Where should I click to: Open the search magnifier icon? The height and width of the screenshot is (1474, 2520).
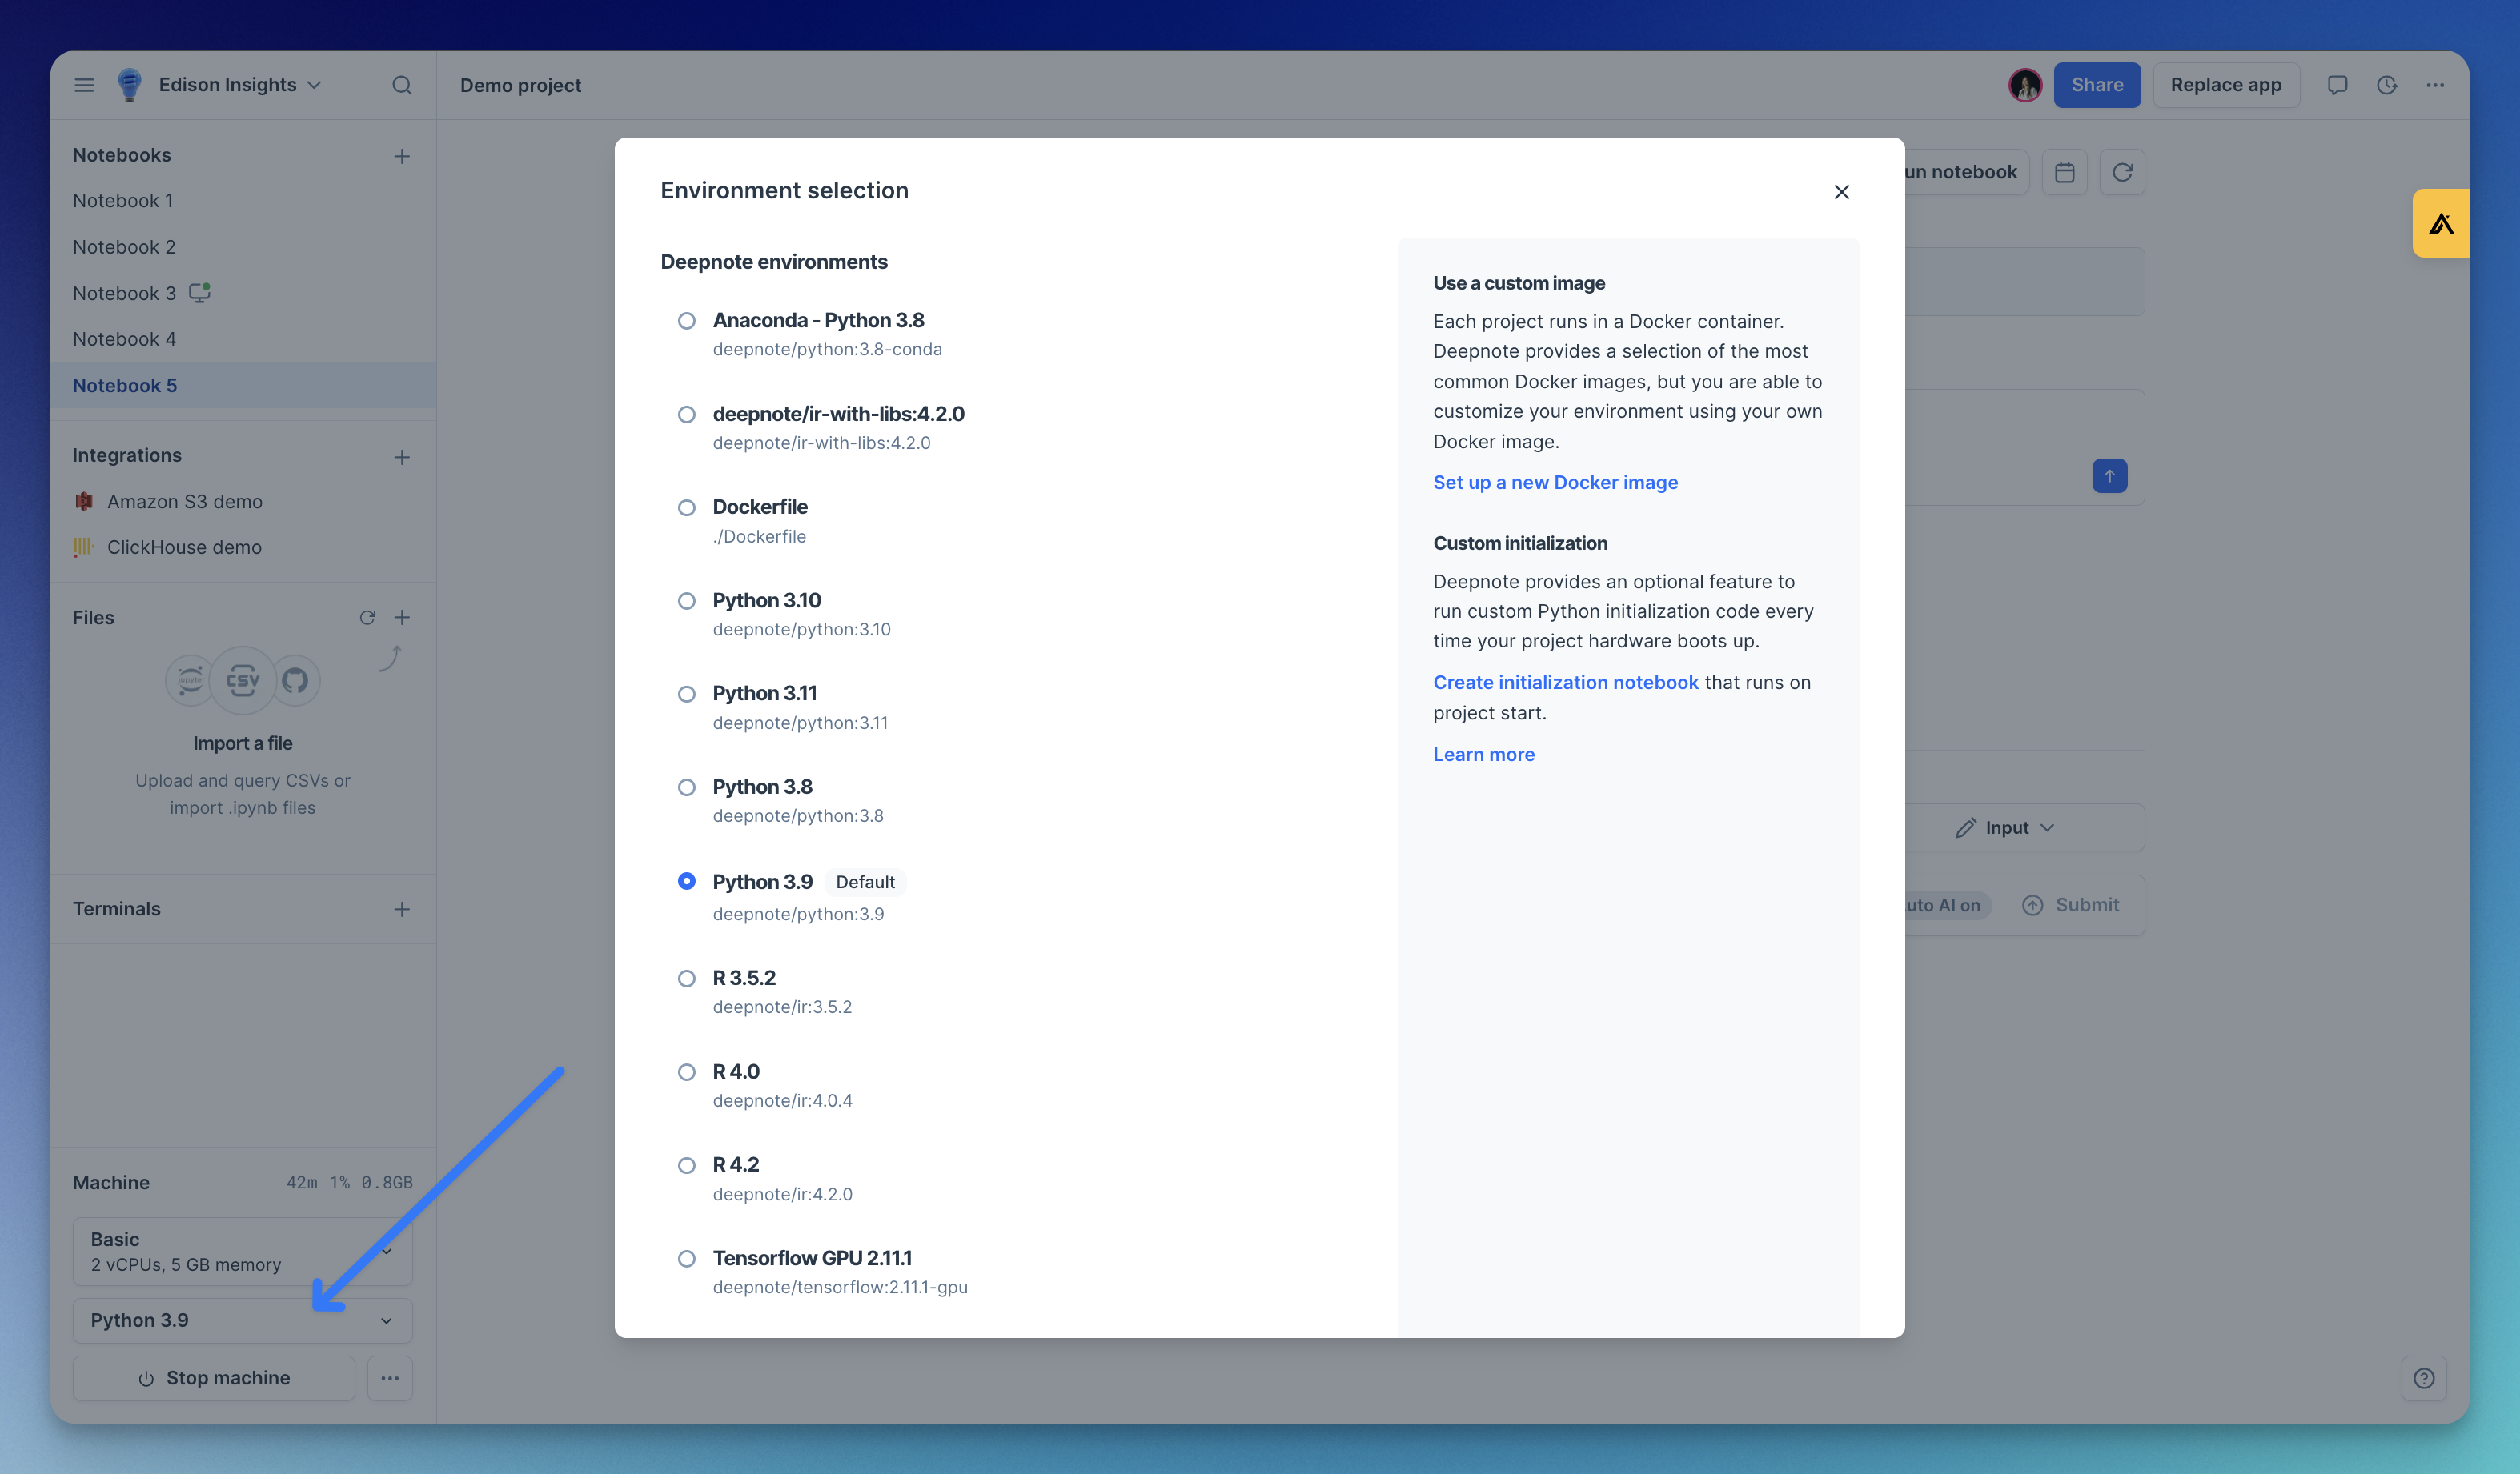click(402, 85)
